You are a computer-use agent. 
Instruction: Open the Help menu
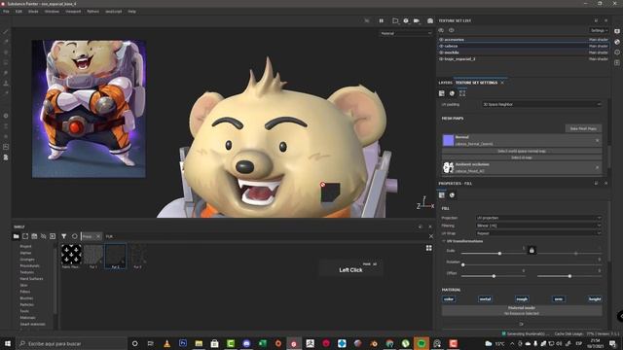pyautogui.click(x=132, y=12)
